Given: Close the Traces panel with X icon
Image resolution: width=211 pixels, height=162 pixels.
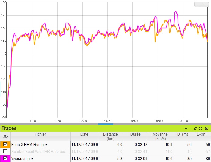Looking at the screenshot, I should pos(206,129).
